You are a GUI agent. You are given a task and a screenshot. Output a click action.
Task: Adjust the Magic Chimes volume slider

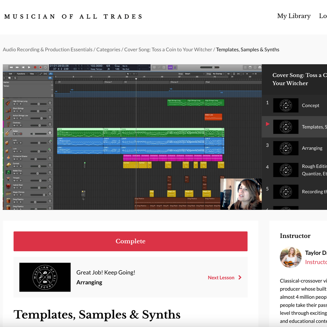(x=44, y=195)
